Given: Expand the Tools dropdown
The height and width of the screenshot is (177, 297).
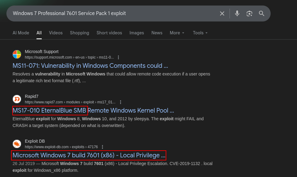Looking at the screenshot, I should point(200,33).
